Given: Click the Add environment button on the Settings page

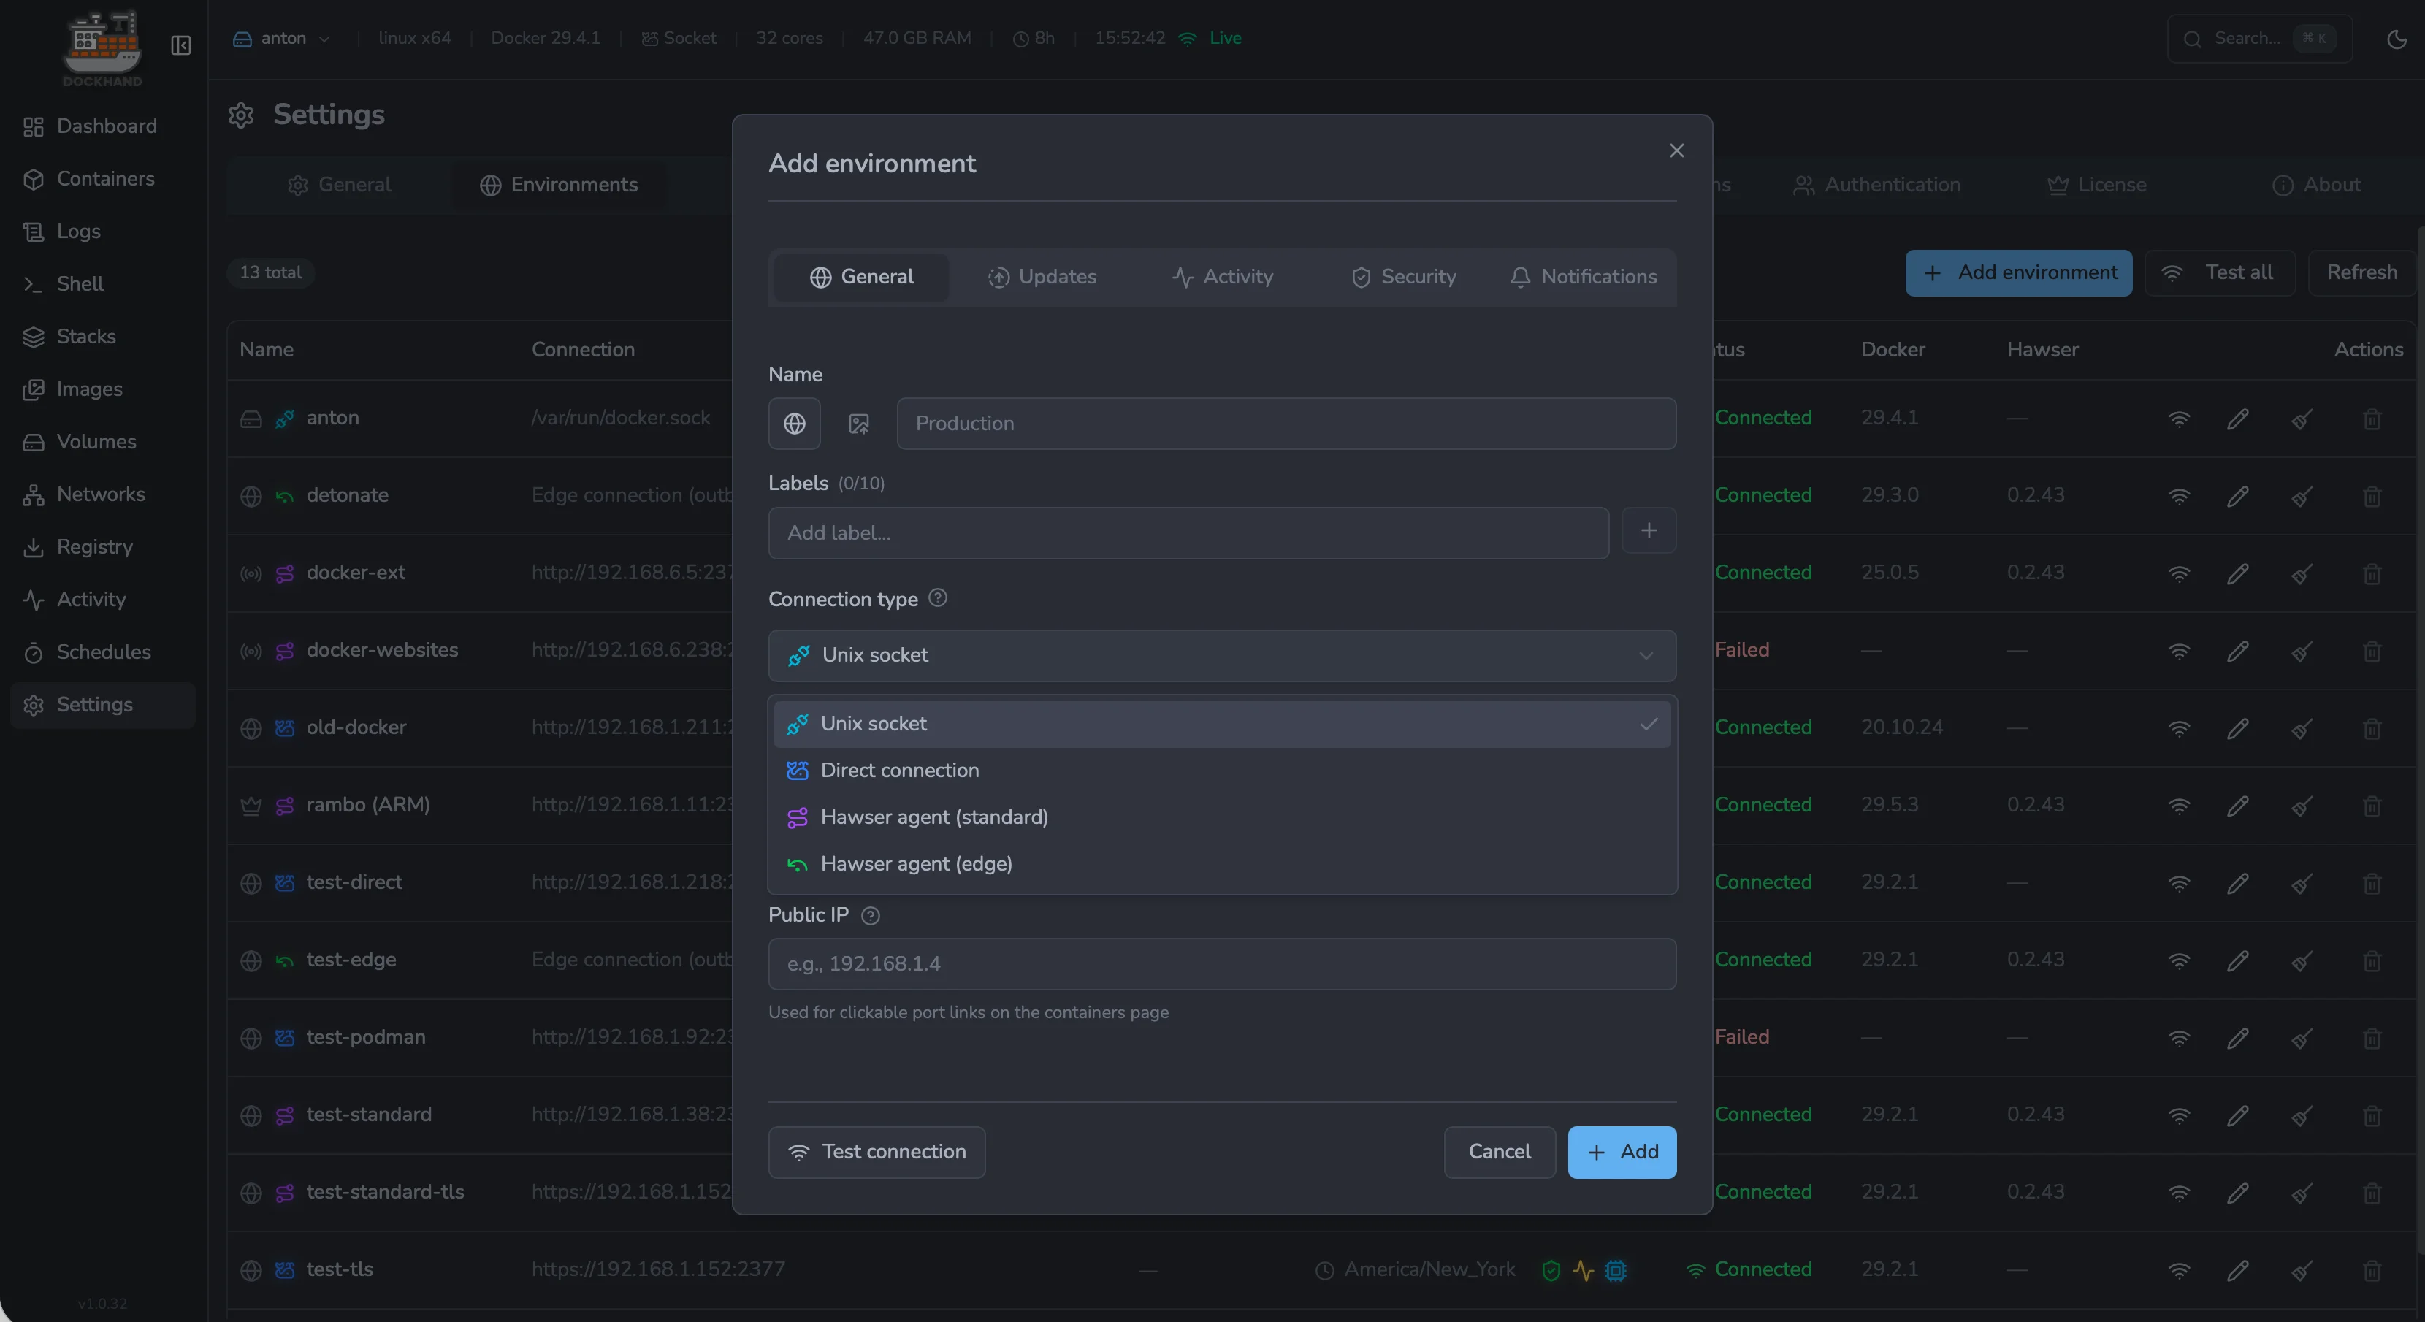Looking at the screenshot, I should [x=2018, y=273].
